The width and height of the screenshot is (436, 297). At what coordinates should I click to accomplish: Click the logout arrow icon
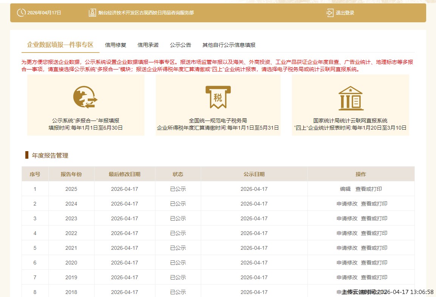tap(330, 13)
